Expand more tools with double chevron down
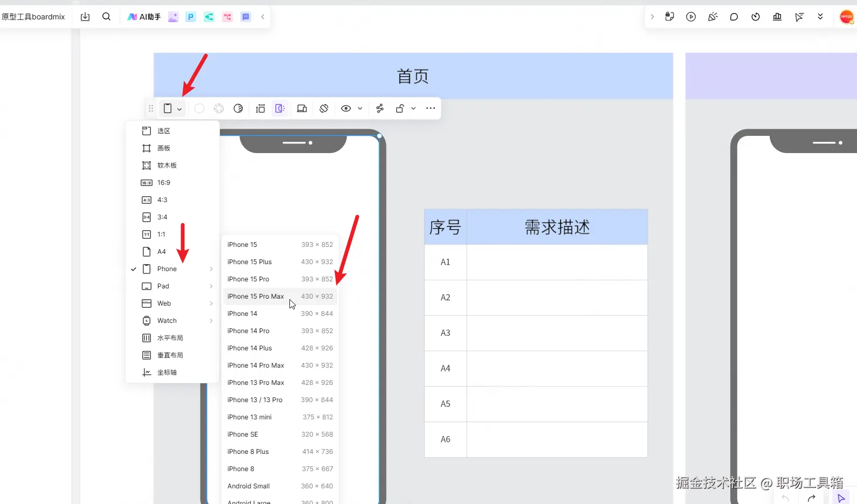The width and height of the screenshot is (857, 504). (x=820, y=17)
